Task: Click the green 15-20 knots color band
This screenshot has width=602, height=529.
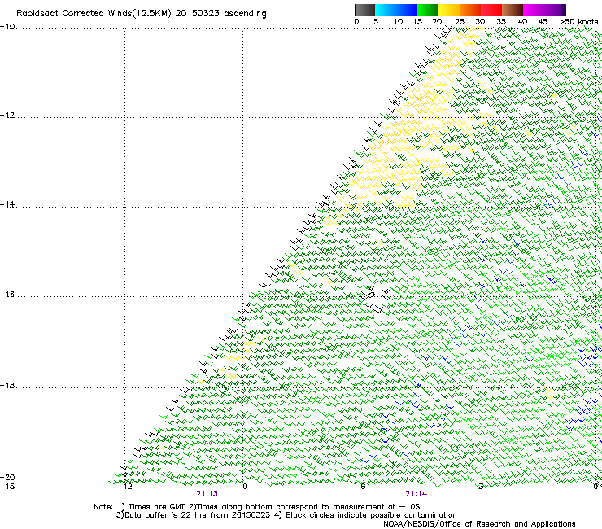Action: 428,10
